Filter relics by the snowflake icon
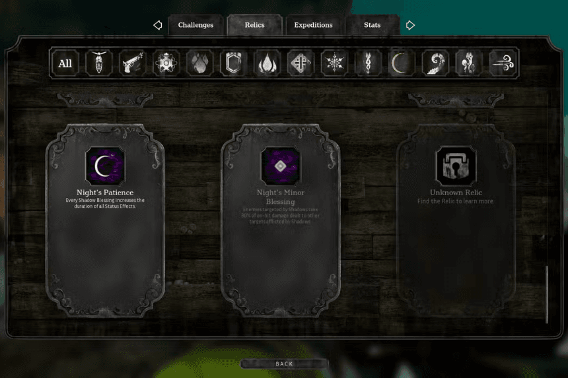 click(334, 63)
